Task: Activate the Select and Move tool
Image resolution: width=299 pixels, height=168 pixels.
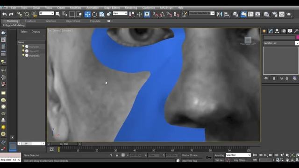Action: (87, 14)
